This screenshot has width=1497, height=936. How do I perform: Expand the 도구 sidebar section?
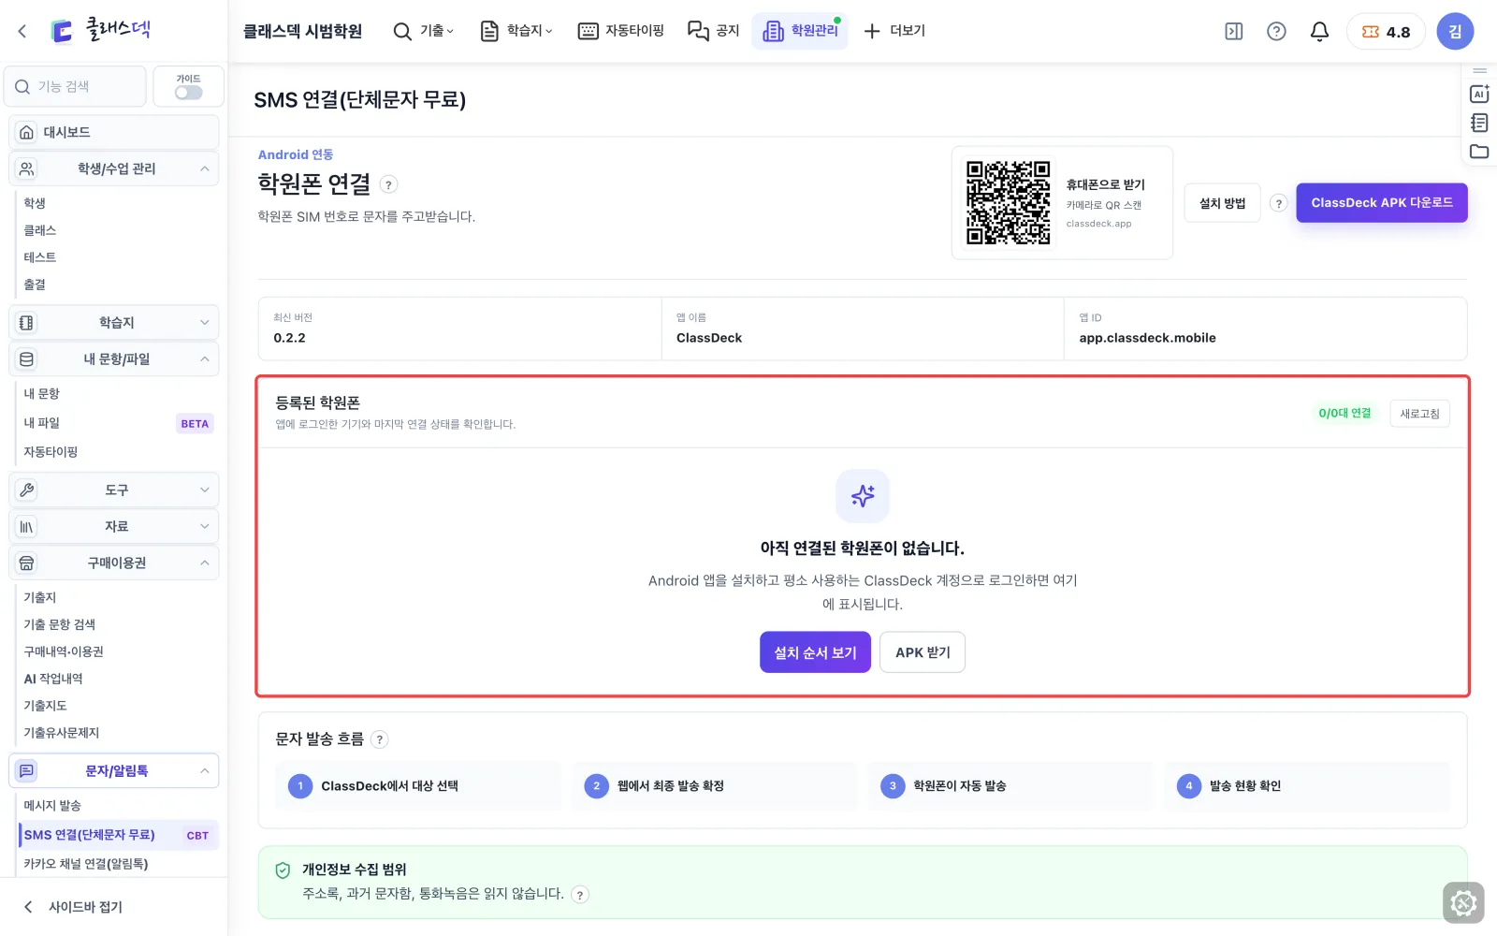pos(114,490)
